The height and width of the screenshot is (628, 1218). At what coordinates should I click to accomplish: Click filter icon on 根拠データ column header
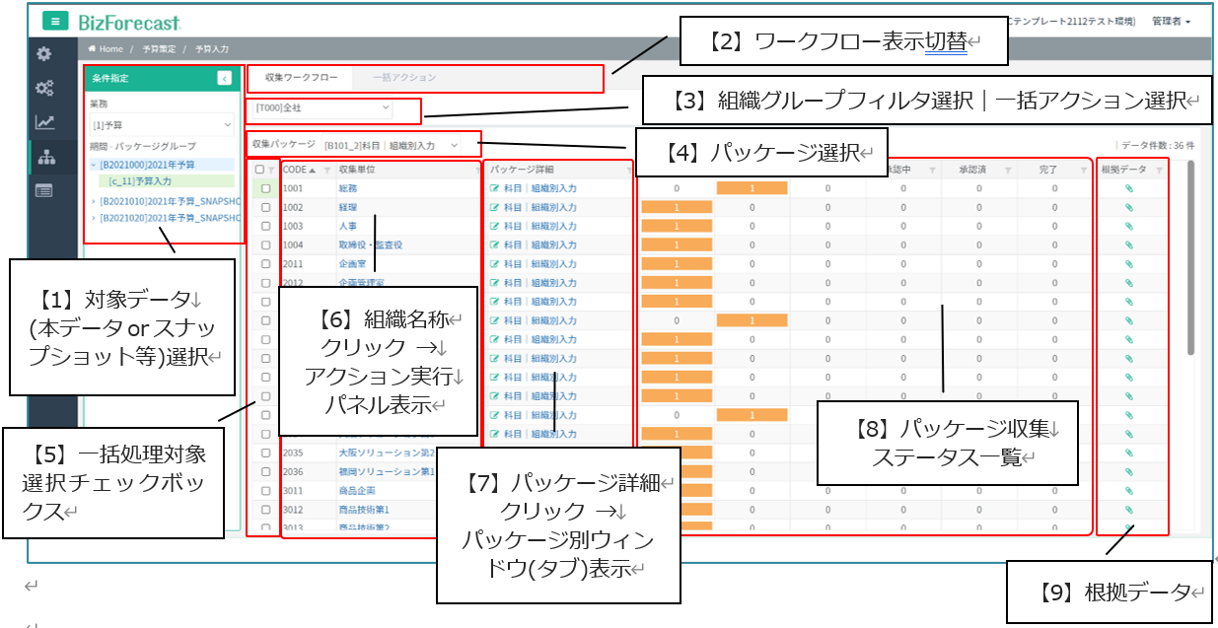point(1159,171)
